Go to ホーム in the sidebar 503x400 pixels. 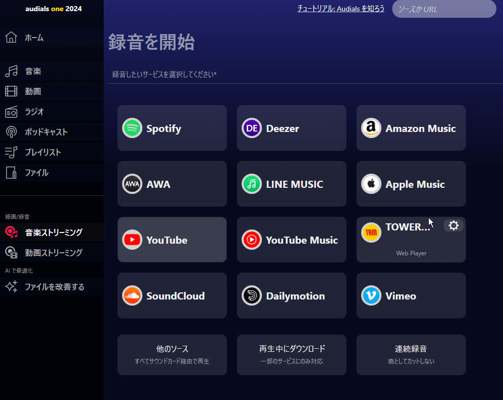pyautogui.click(x=52, y=38)
